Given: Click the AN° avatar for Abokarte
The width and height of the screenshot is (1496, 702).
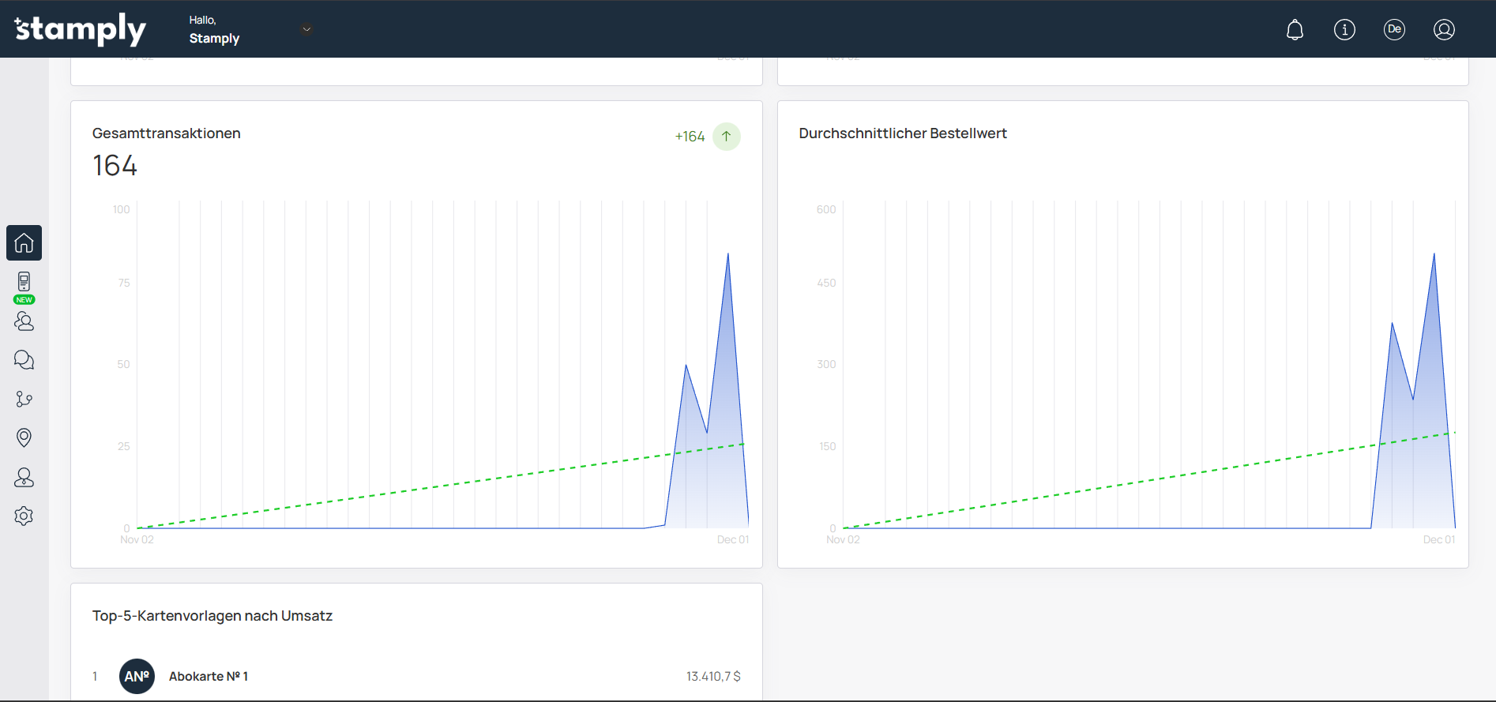Looking at the screenshot, I should coord(137,676).
